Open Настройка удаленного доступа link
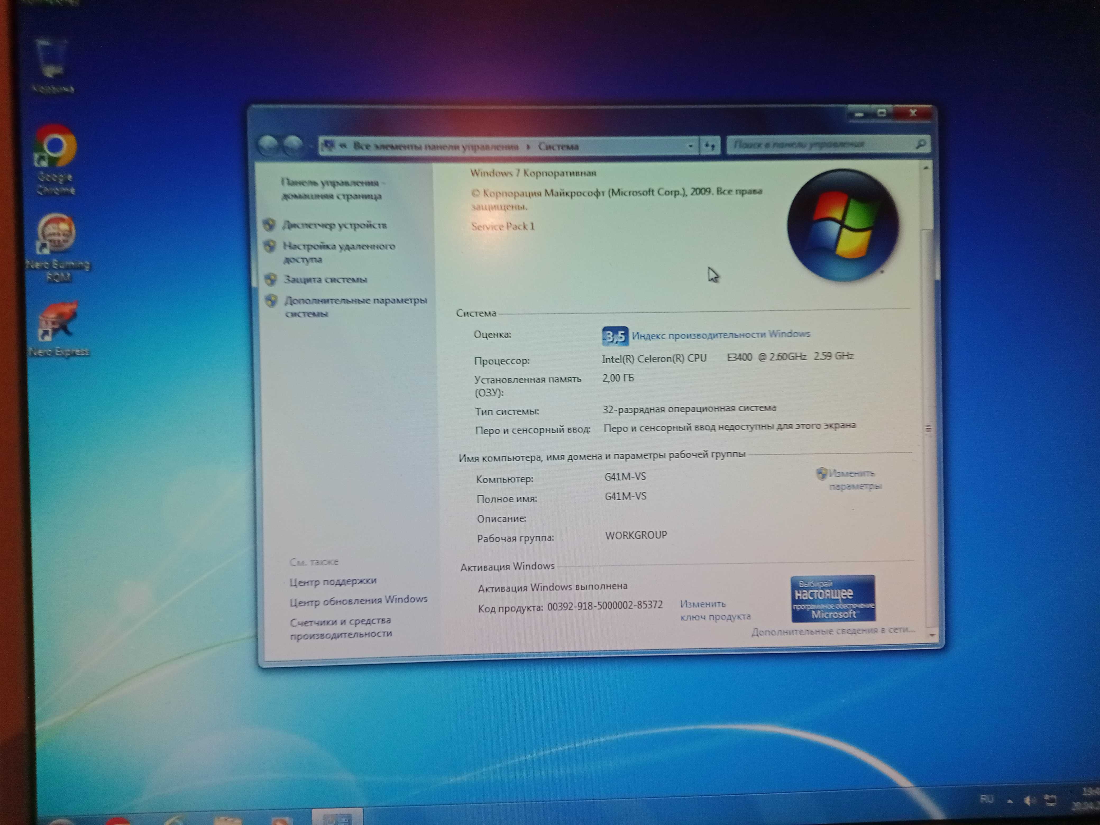Image resolution: width=1100 pixels, height=825 pixels. [339, 252]
